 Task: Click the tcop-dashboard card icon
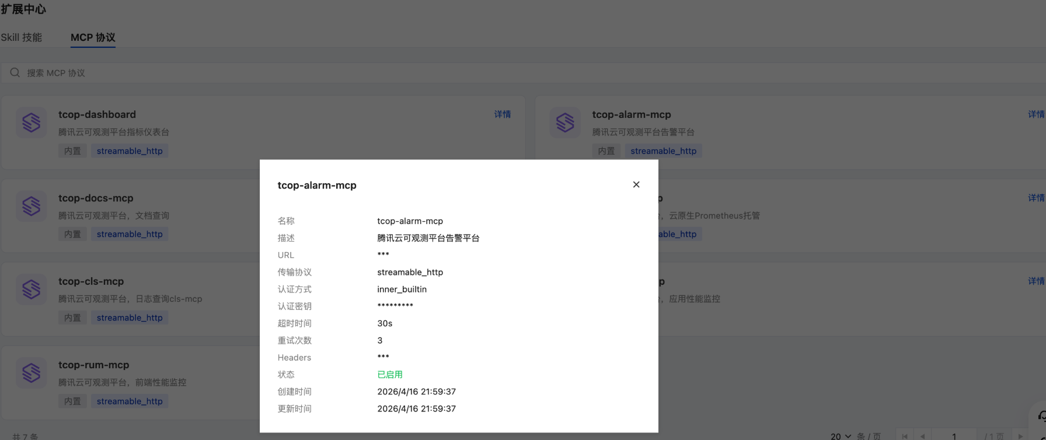(x=32, y=123)
